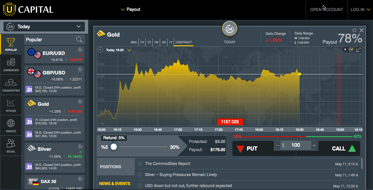Open Silver – Buying Pressures Remain Lively article
The width and height of the screenshot is (373, 190).
181,175
